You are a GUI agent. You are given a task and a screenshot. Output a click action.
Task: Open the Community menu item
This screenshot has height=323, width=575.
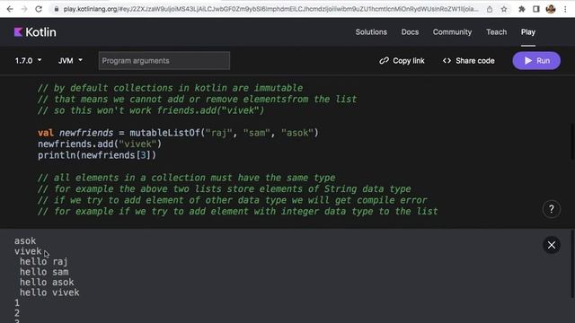pyautogui.click(x=452, y=32)
